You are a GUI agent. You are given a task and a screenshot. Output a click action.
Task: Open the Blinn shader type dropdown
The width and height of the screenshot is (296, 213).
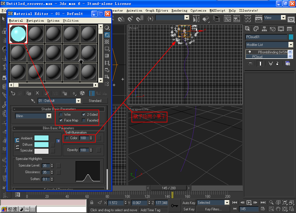click(x=49, y=116)
